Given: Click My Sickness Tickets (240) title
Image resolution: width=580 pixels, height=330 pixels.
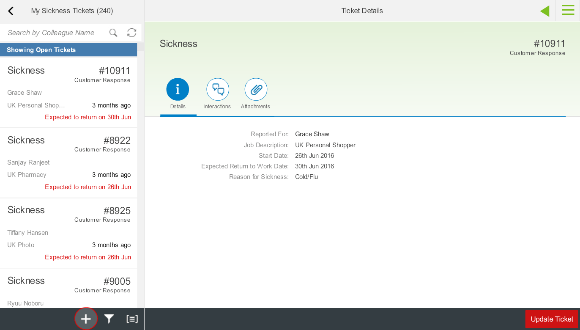Looking at the screenshot, I should click(72, 11).
